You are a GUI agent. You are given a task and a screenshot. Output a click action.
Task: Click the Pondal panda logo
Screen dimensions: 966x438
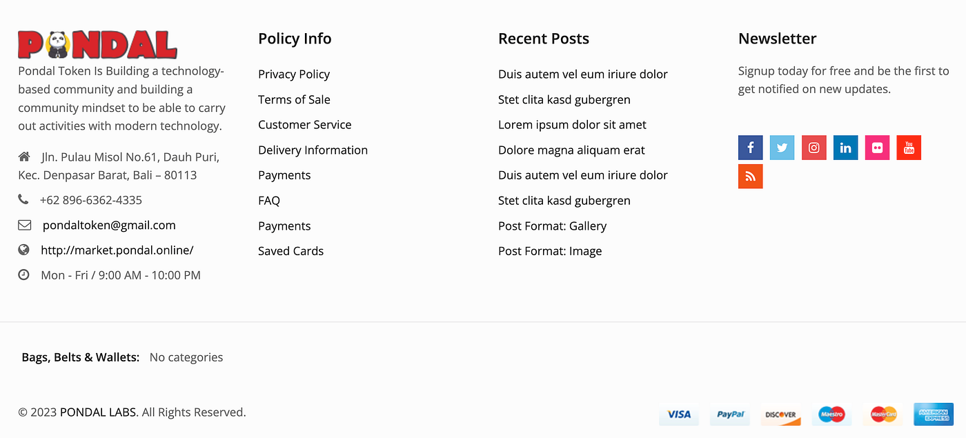click(97, 45)
